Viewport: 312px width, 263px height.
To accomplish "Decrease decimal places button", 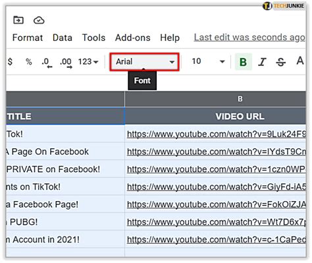I will click(x=47, y=63).
